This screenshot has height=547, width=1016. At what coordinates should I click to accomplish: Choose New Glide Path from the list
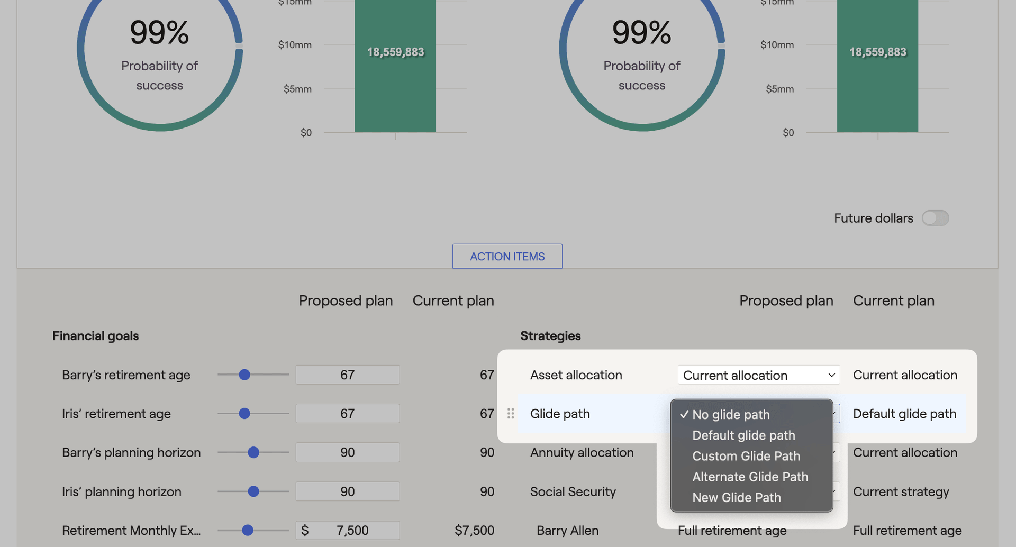(736, 497)
